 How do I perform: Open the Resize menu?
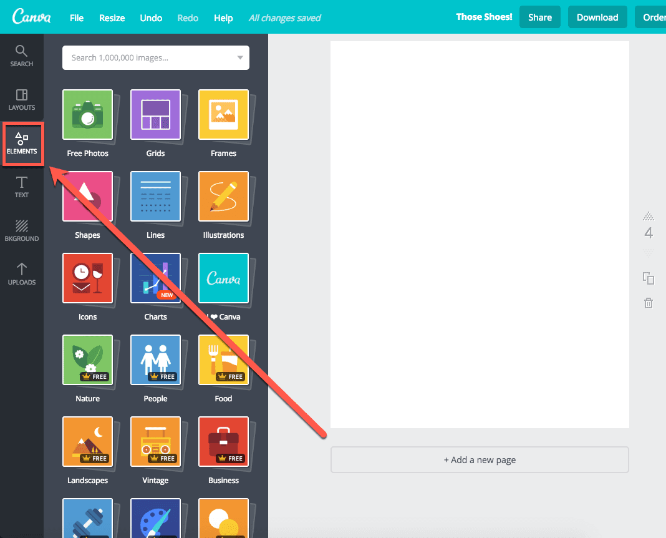[x=112, y=17]
